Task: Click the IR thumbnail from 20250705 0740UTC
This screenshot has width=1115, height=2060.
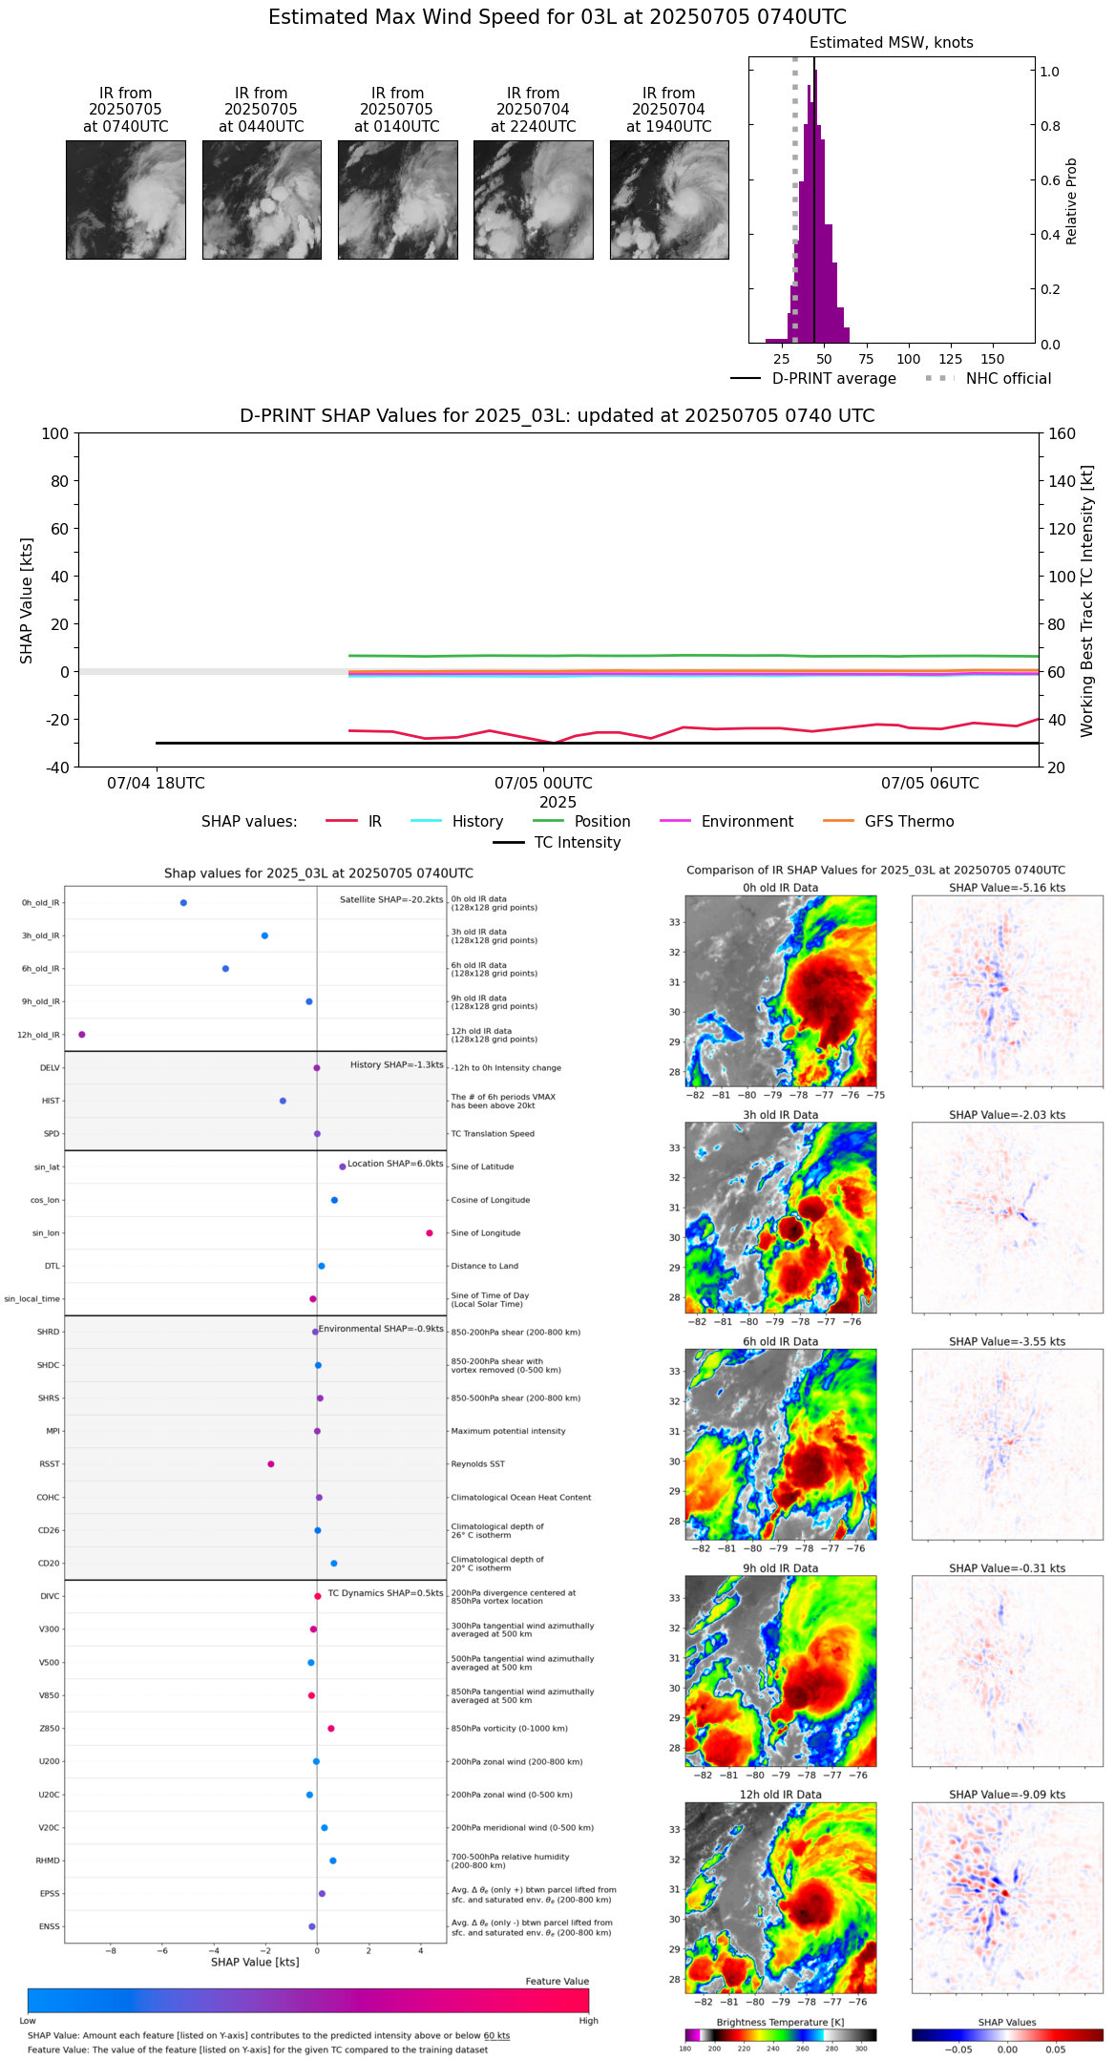Action: point(125,200)
